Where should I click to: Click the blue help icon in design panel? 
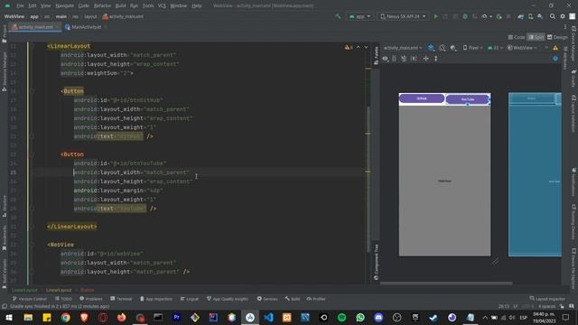click(x=555, y=59)
